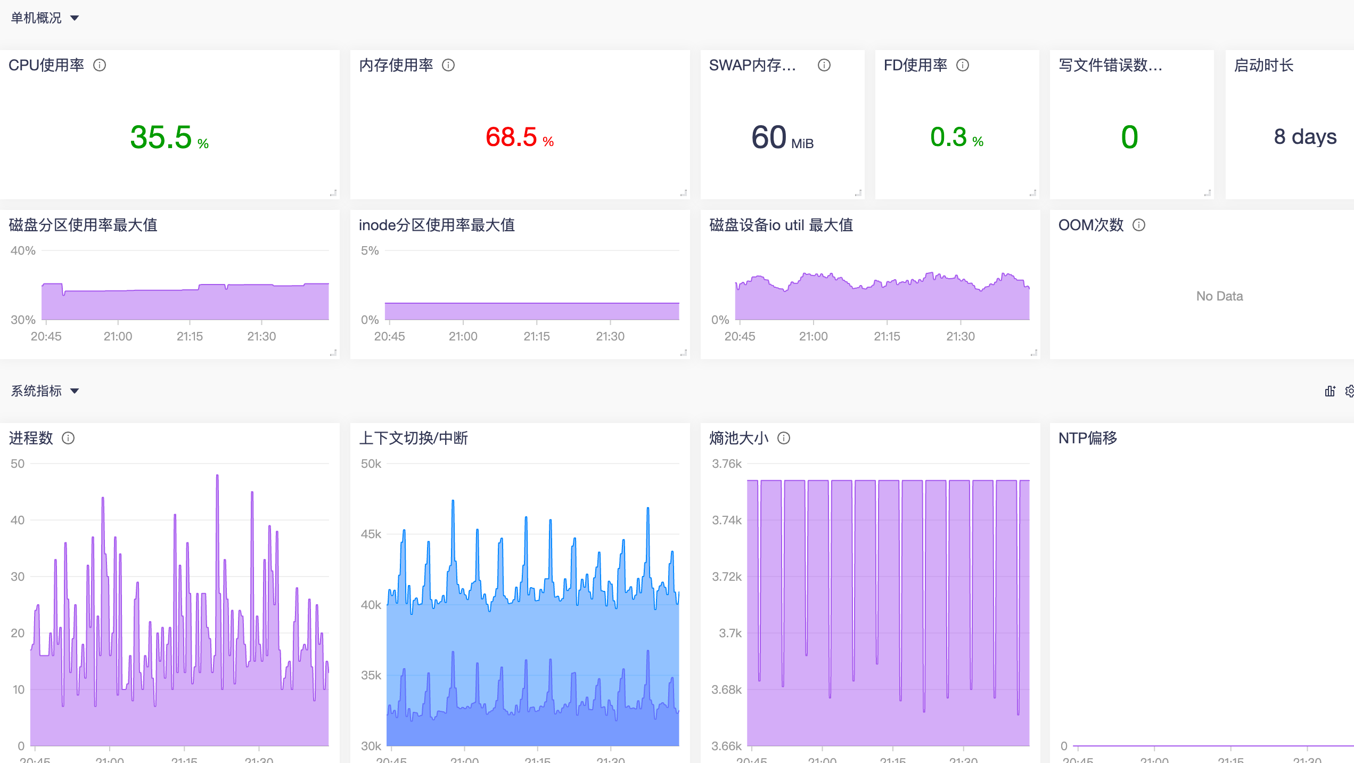Viewport: 1354px width, 763px height.
Task: Open the info icon beside OOM次数
Action: (1139, 225)
